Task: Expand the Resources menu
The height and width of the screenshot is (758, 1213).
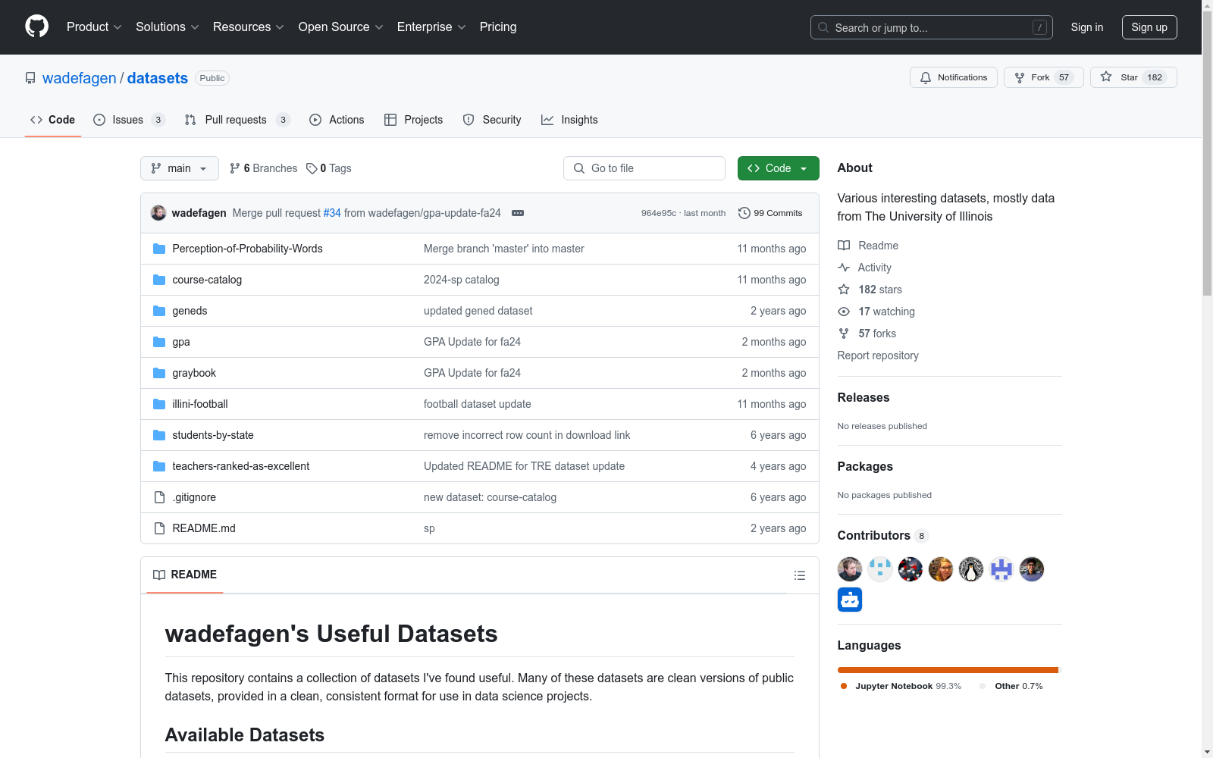Action: click(x=249, y=27)
